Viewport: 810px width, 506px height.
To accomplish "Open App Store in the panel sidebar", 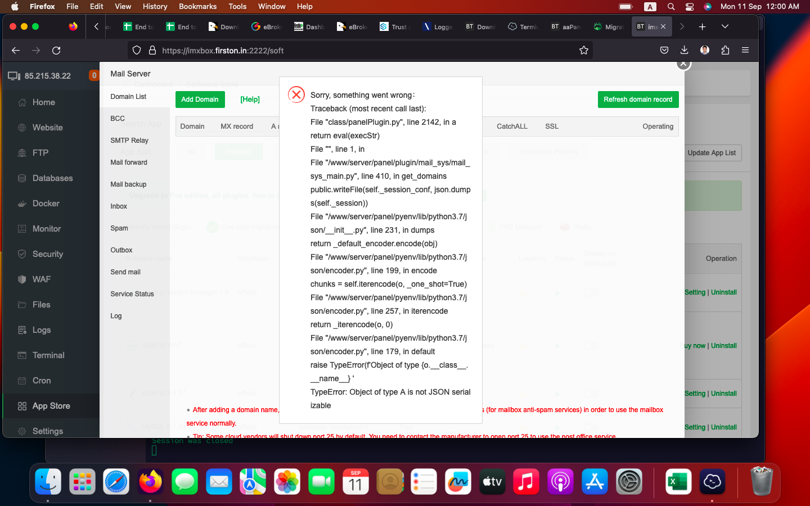I will point(51,406).
